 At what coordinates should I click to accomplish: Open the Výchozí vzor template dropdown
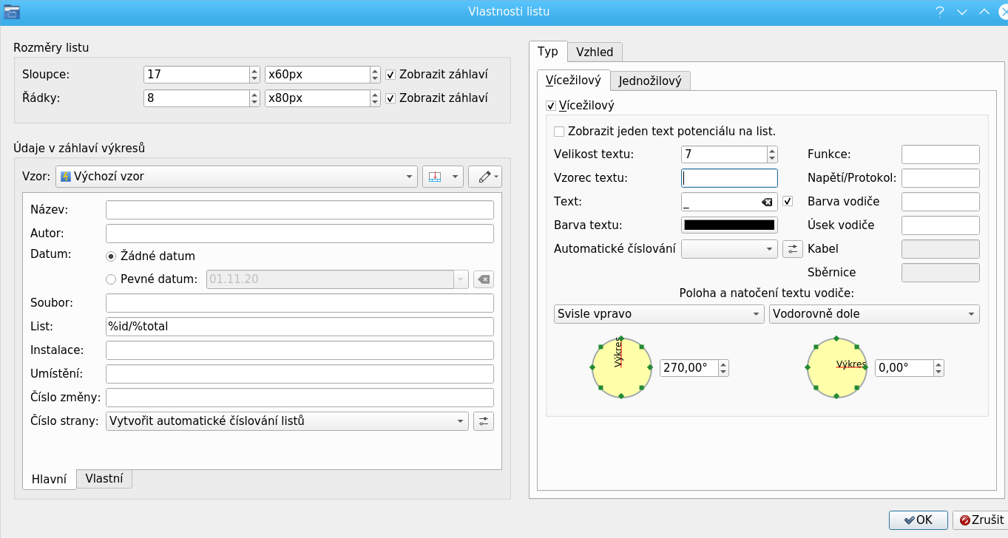(x=236, y=177)
